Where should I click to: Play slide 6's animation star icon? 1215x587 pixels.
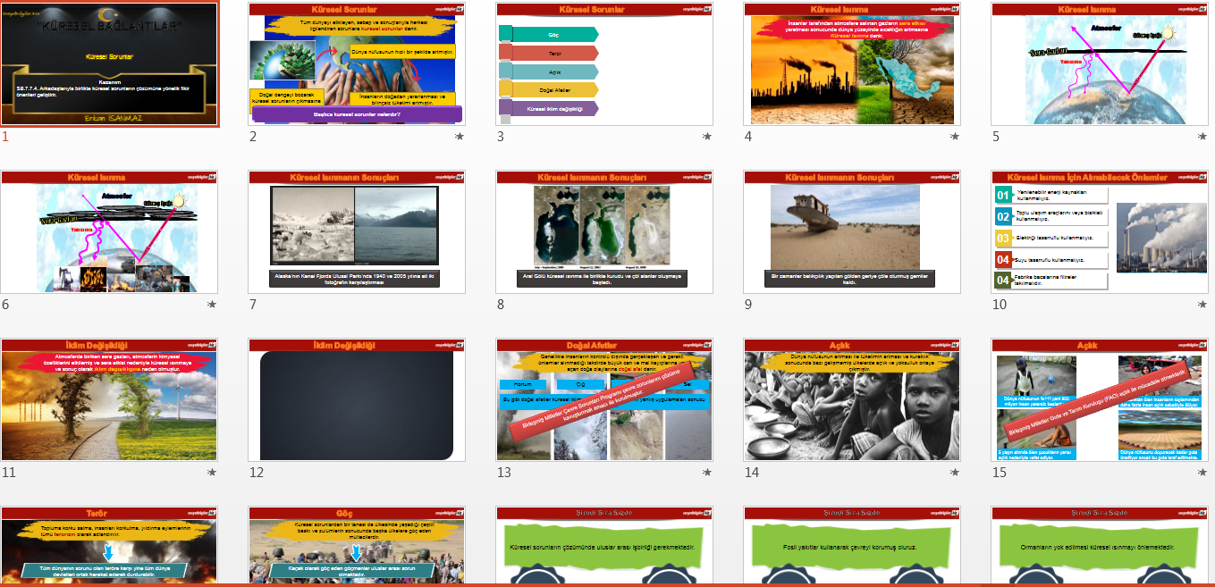(212, 305)
